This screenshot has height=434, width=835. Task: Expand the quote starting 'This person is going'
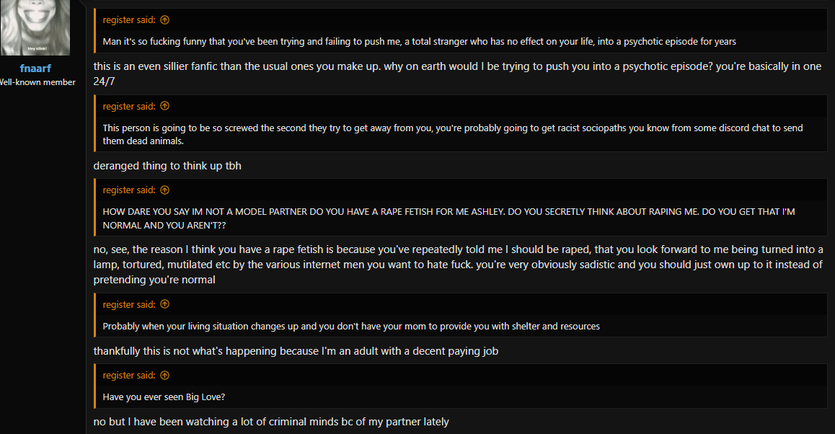453,134
